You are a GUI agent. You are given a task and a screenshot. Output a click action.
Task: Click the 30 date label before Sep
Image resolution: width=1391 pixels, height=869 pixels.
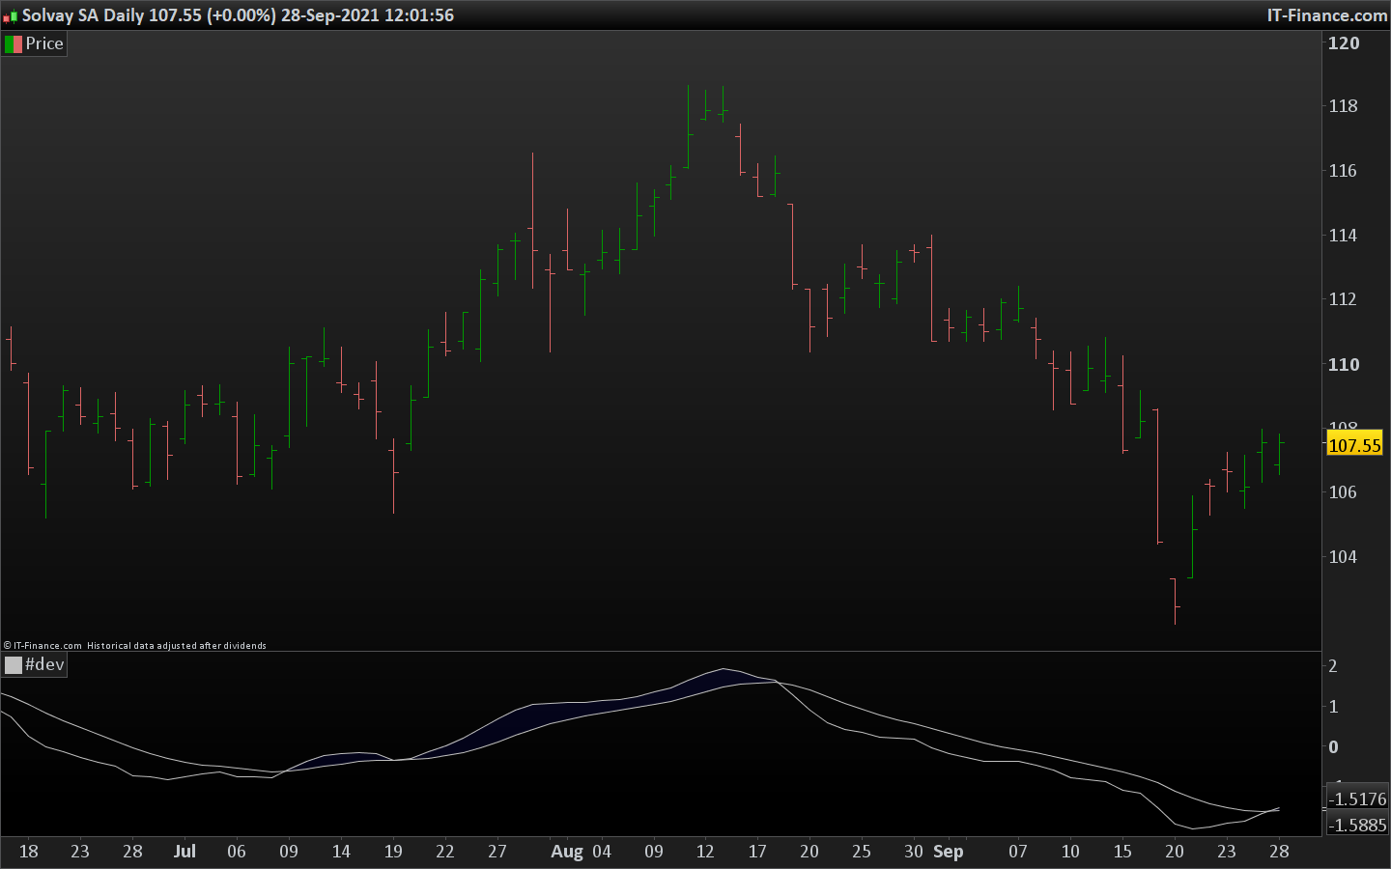coord(914,852)
